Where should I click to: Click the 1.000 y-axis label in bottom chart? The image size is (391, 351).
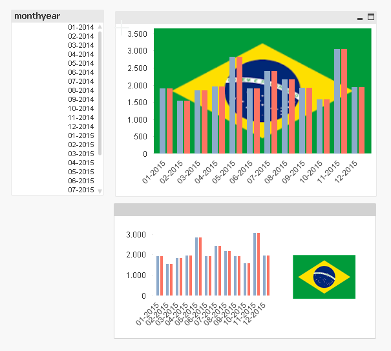136,276
